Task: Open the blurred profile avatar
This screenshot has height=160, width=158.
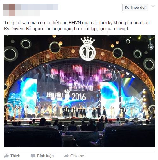Action: pyautogui.click(x=9, y=10)
